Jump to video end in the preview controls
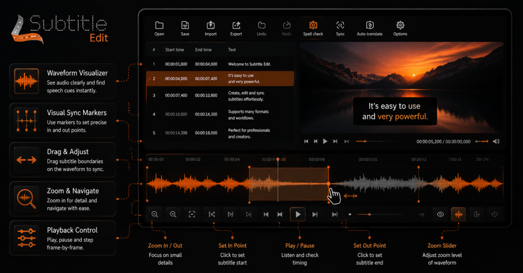523x273 pixels. tap(347, 141)
